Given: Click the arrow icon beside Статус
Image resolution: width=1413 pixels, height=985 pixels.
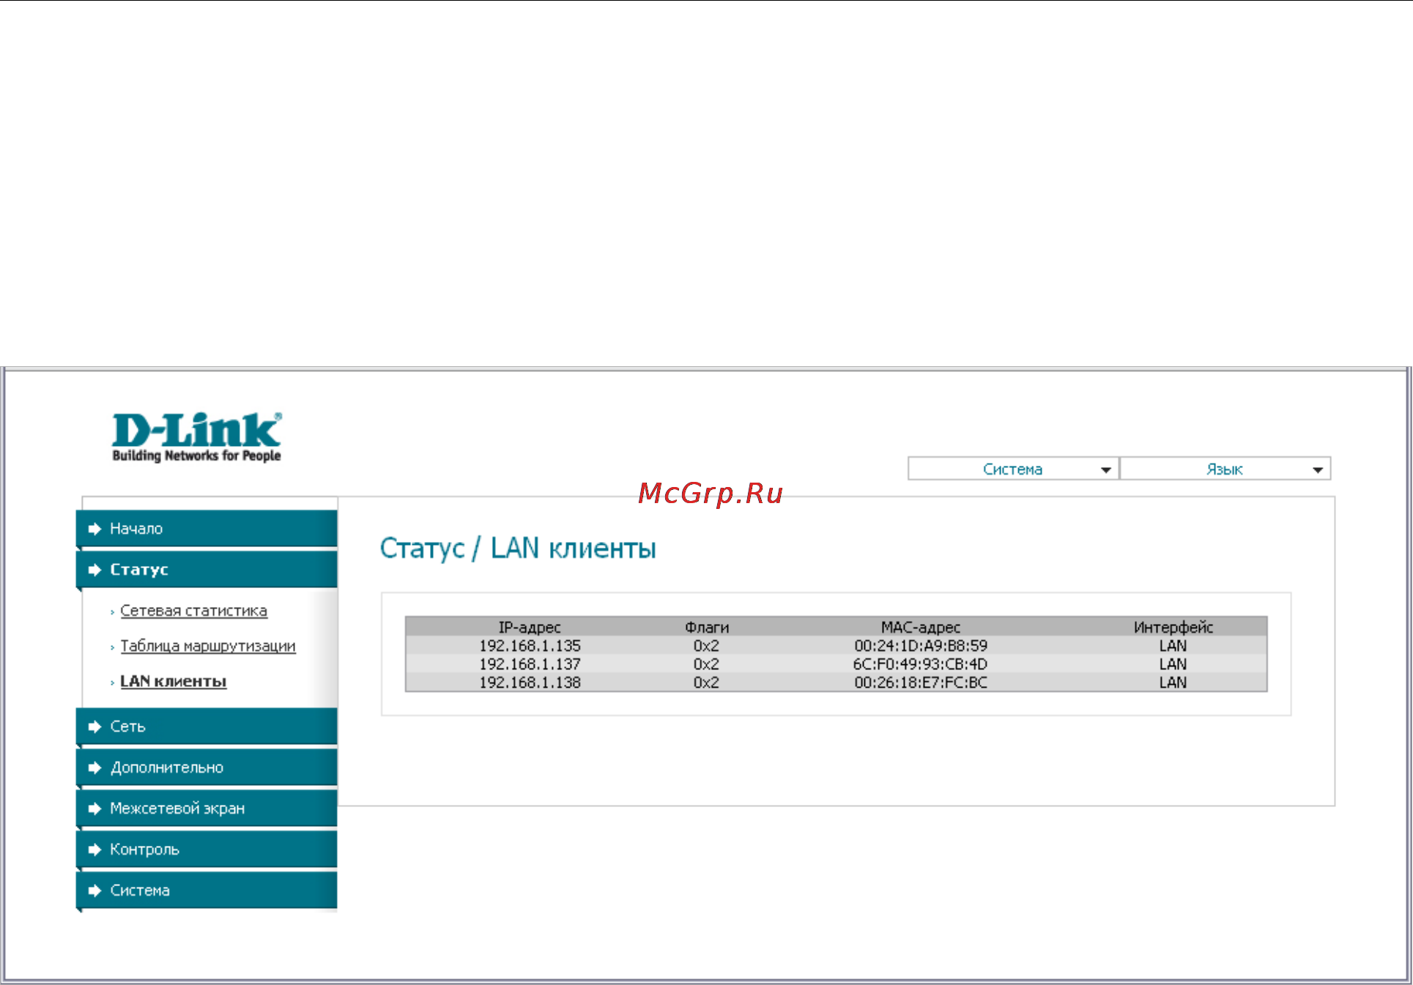Looking at the screenshot, I should click(94, 570).
